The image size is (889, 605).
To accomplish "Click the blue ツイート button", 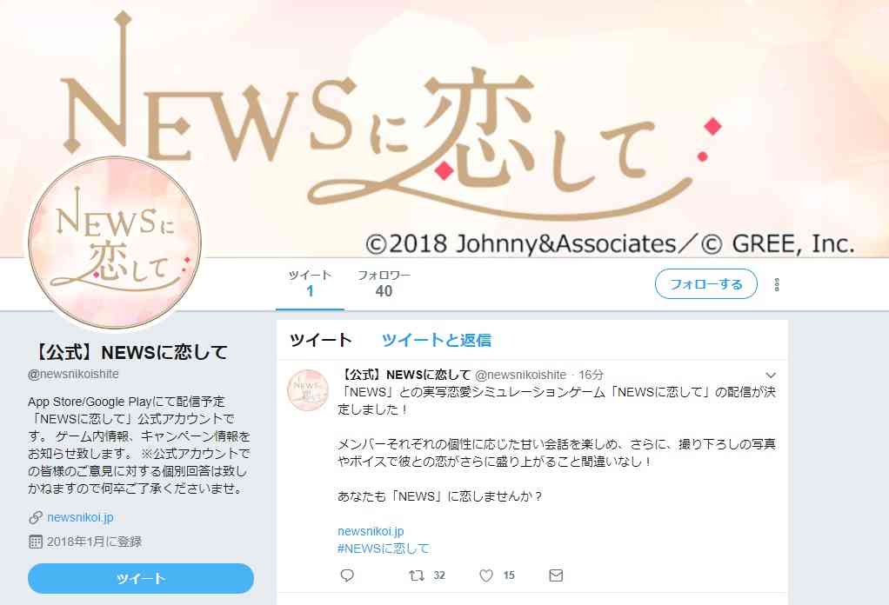I will [x=141, y=578].
